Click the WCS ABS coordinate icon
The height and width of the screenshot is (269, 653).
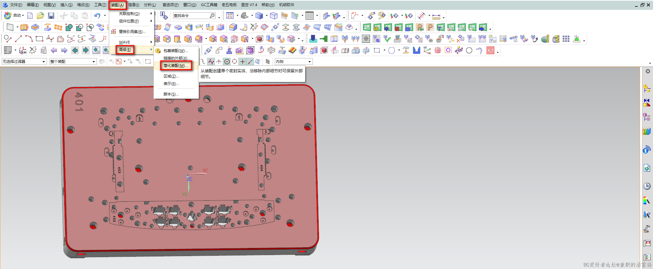point(23,51)
